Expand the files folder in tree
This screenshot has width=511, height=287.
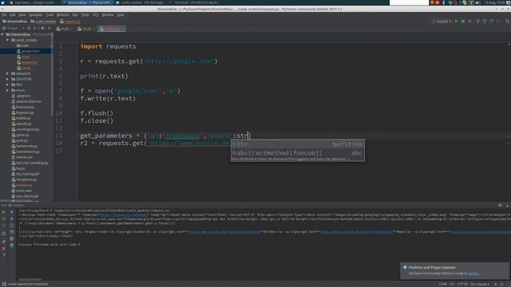(7, 85)
